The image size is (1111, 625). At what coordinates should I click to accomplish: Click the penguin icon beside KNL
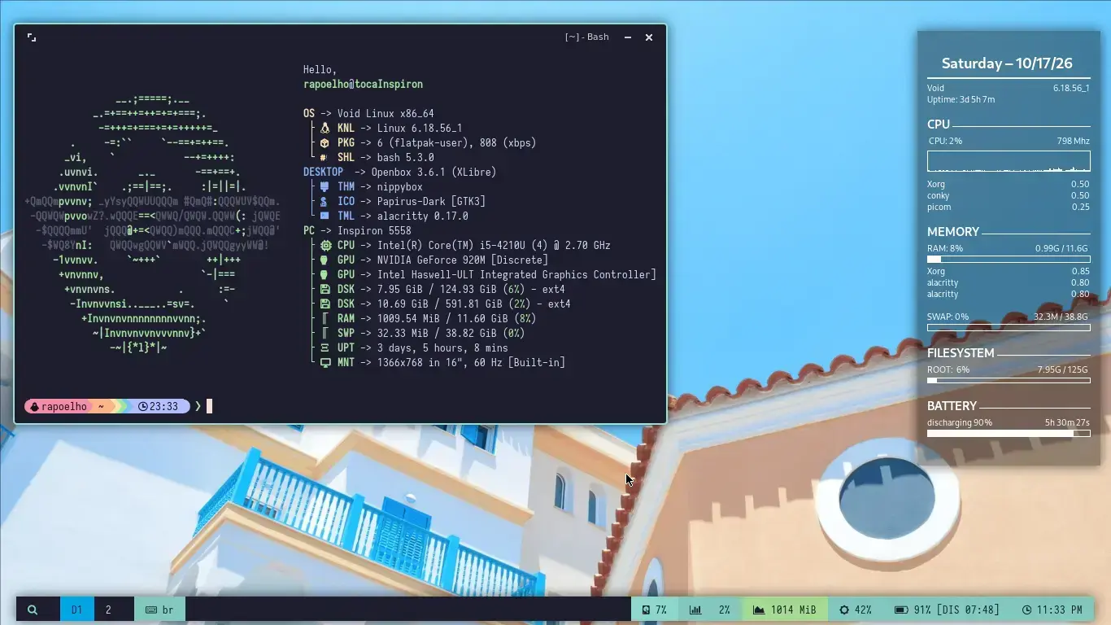[x=325, y=128]
